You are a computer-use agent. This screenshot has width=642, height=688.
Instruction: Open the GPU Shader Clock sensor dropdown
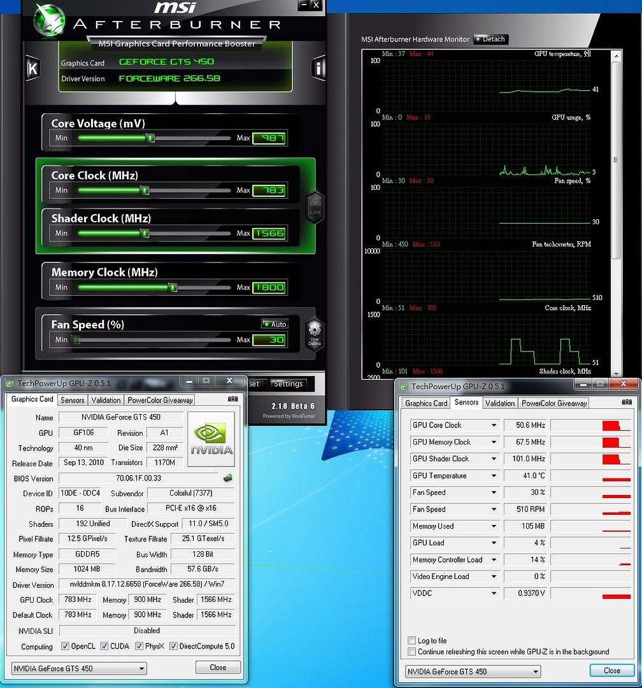(x=494, y=459)
